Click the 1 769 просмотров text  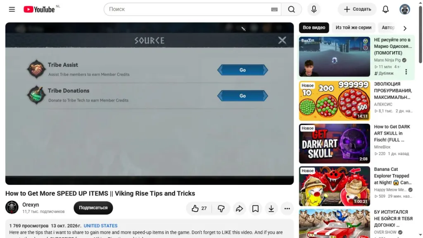click(29, 226)
